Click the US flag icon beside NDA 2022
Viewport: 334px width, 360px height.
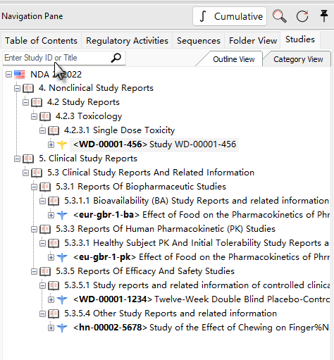[x=20, y=75]
